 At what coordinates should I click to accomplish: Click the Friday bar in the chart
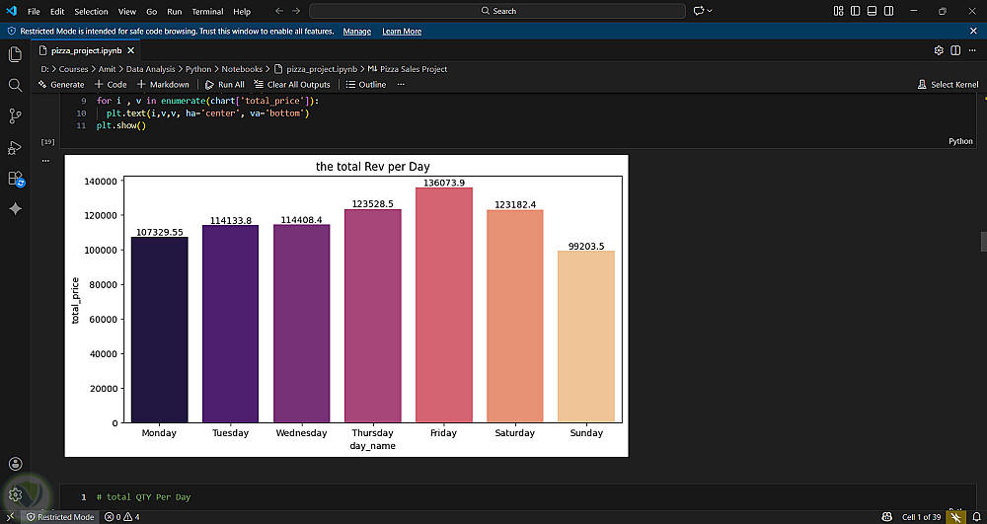pos(444,304)
